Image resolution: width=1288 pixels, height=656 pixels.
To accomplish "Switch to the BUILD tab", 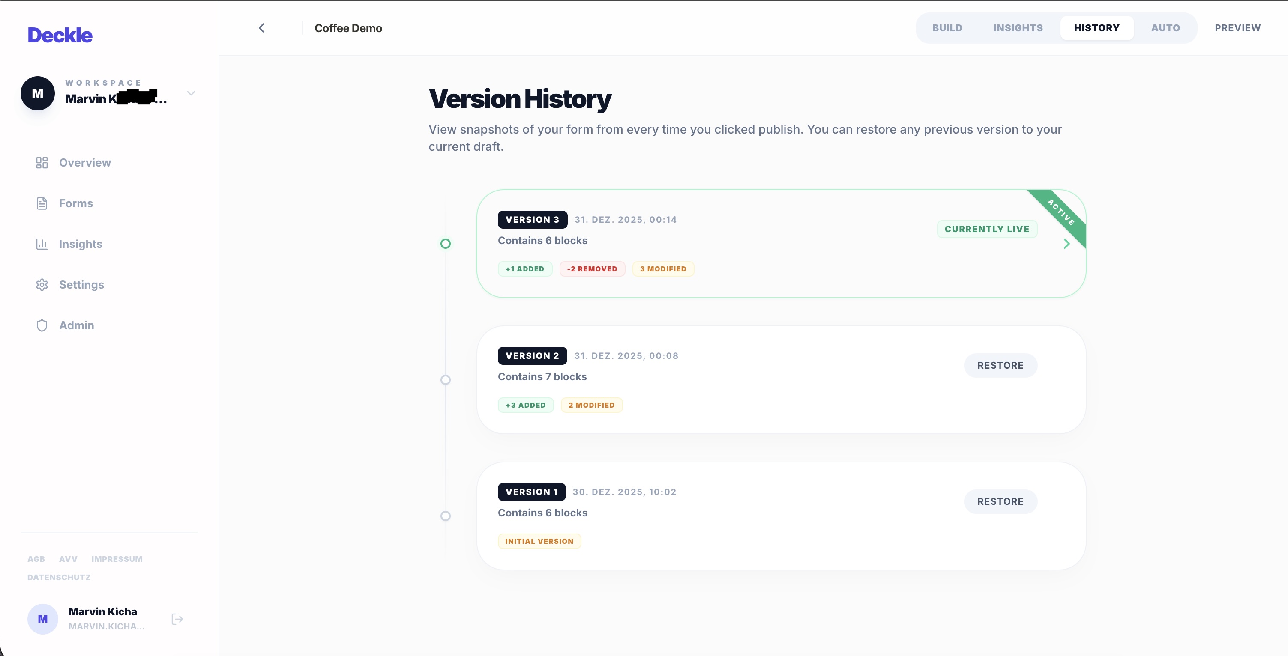I will pyautogui.click(x=947, y=27).
